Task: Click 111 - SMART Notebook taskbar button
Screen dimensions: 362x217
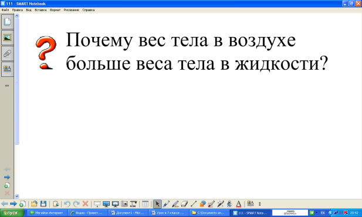Action: click(251, 213)
